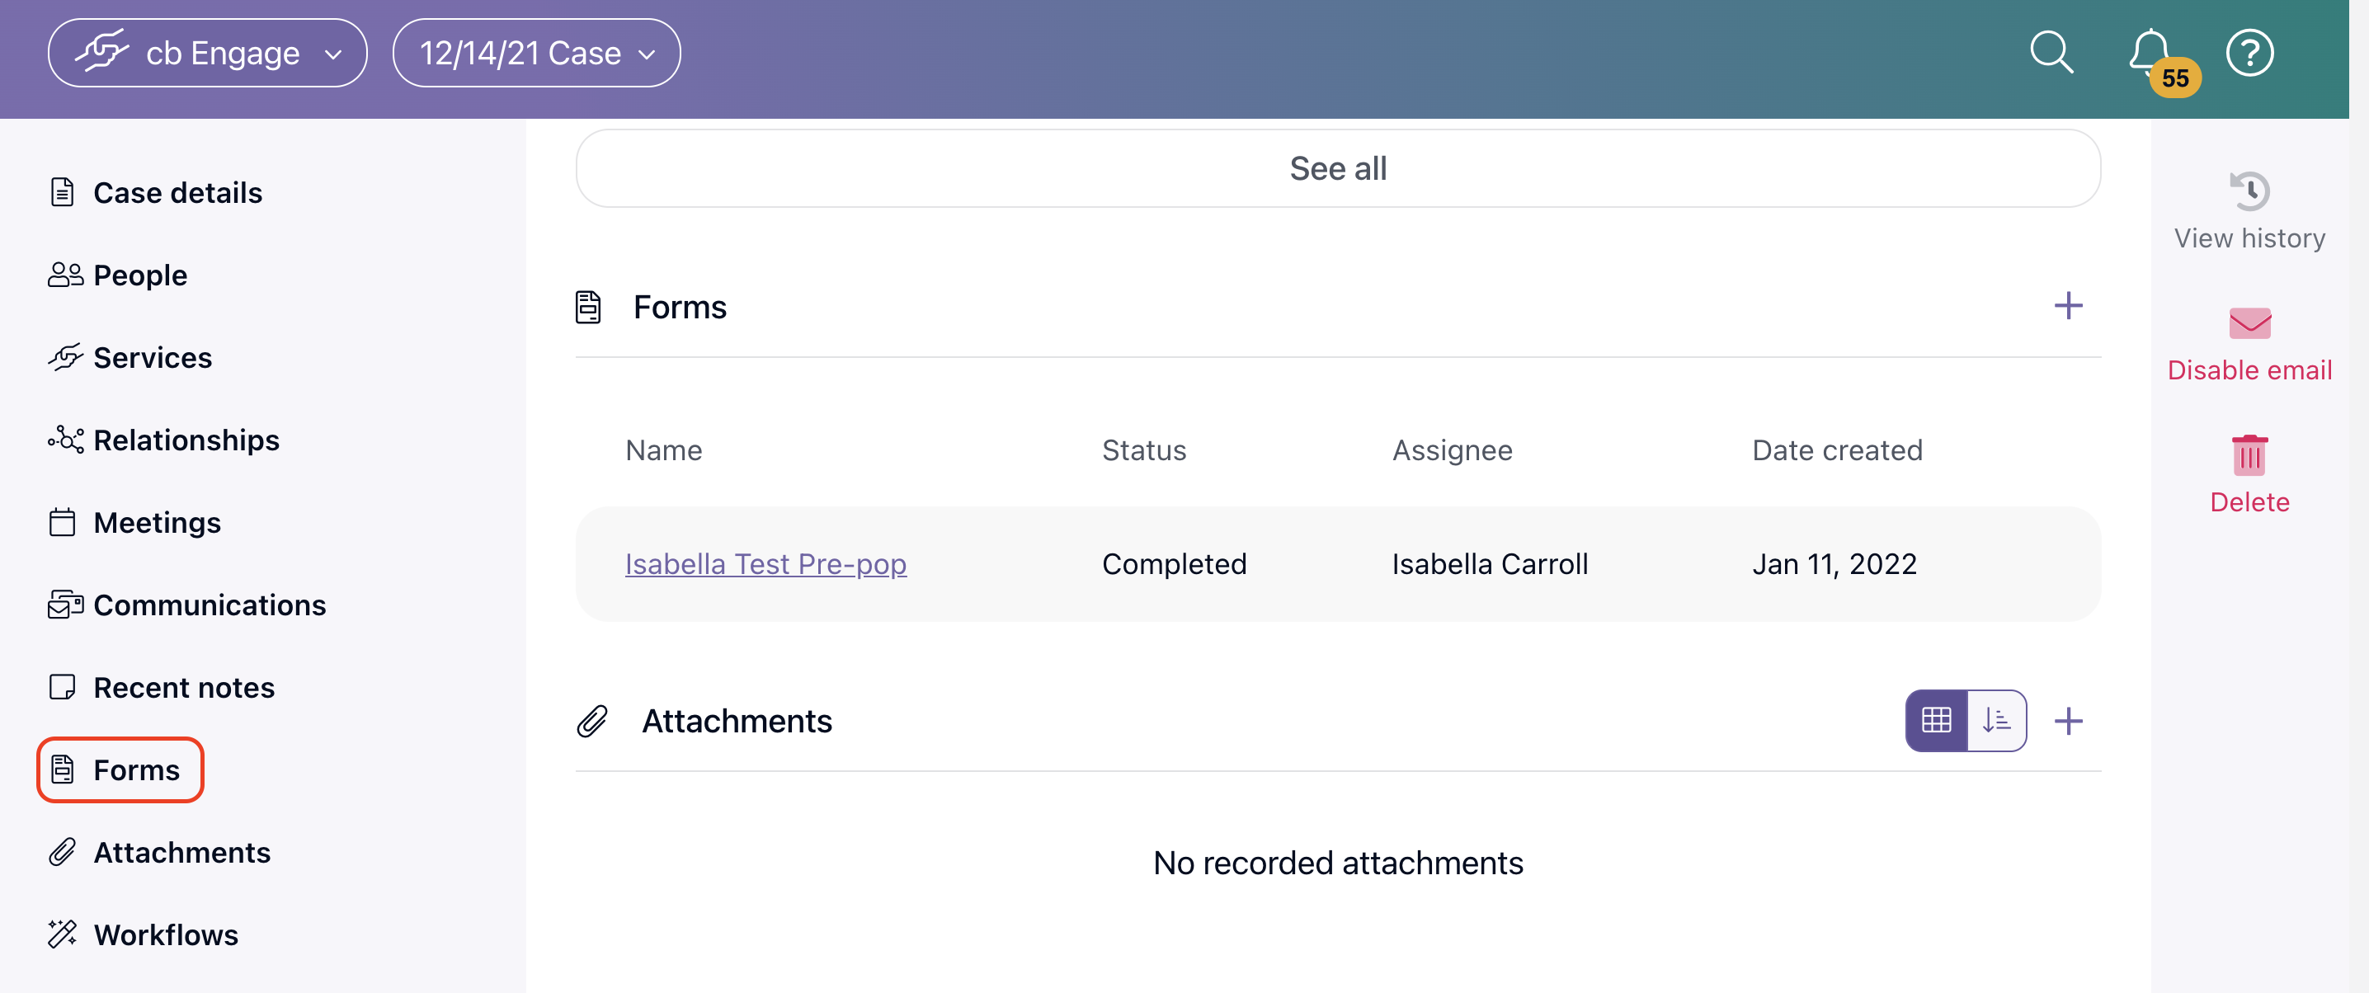Click the Status column header
Image resolution: width=2369 pixels, height=993 pixels.
(x=1143, y=449)
